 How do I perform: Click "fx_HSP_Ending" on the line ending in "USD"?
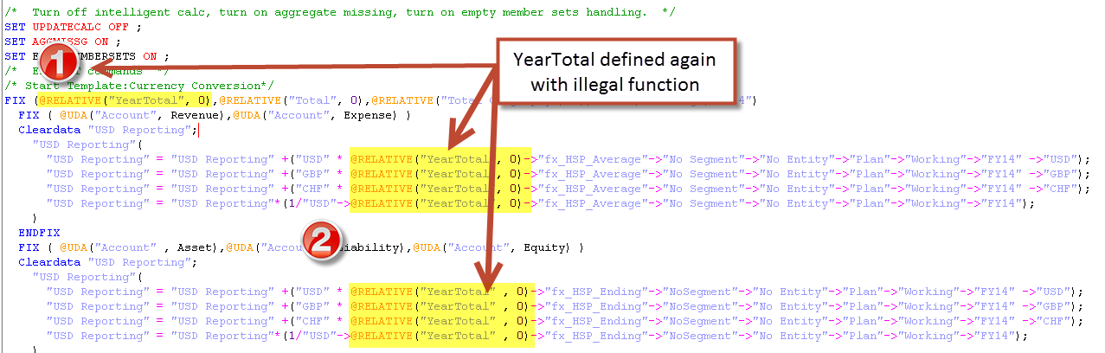point(598,292)
